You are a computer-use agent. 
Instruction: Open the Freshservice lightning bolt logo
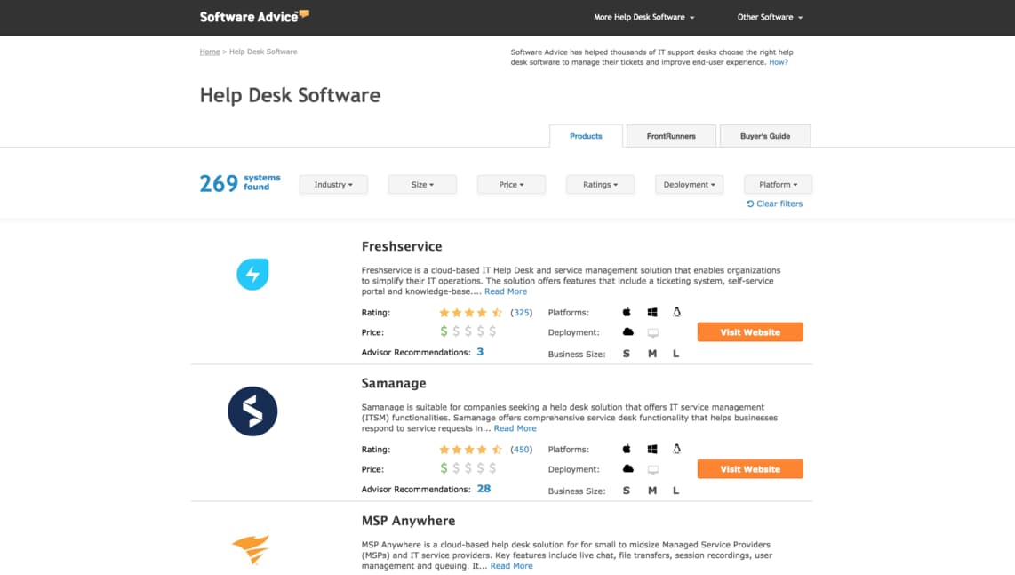(252, 274)
